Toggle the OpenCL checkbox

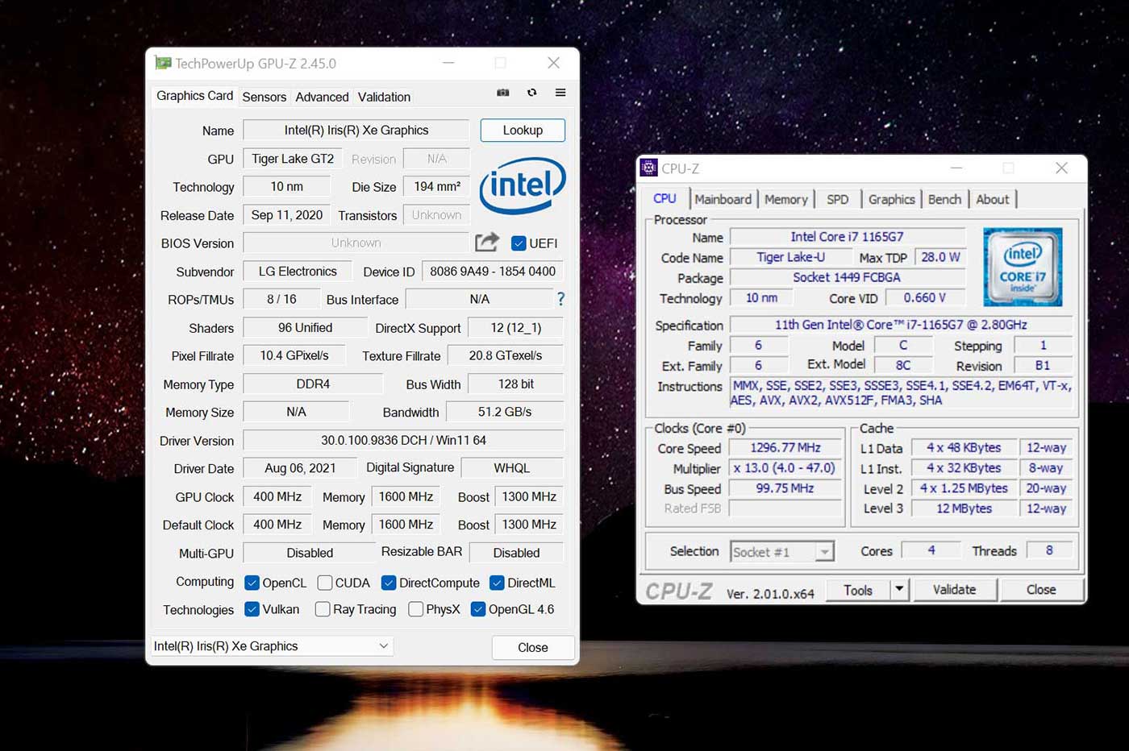[252, 583]
